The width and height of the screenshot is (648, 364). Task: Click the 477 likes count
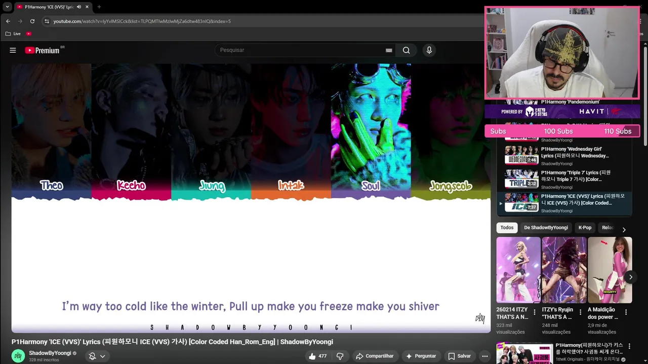[322, 356]
